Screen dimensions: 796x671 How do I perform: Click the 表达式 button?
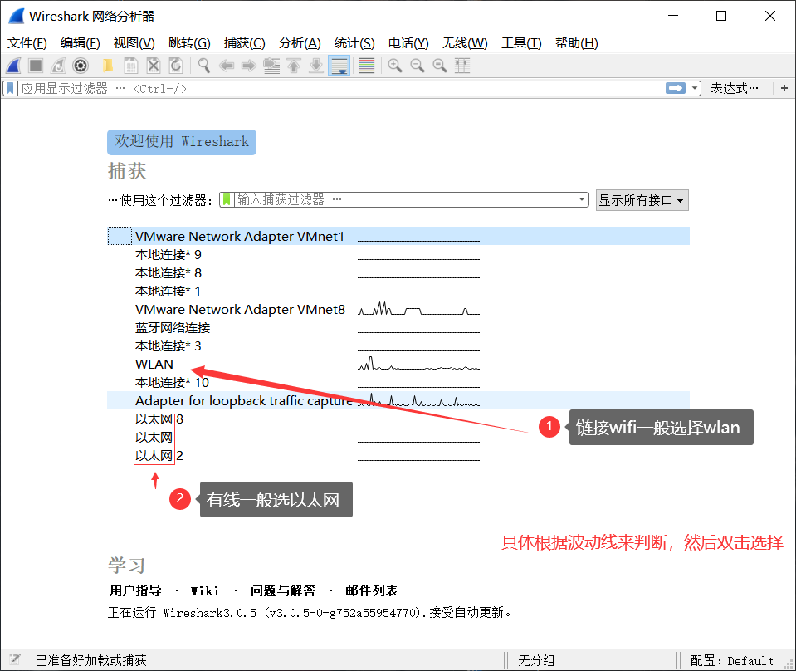[x=735, y=88]
